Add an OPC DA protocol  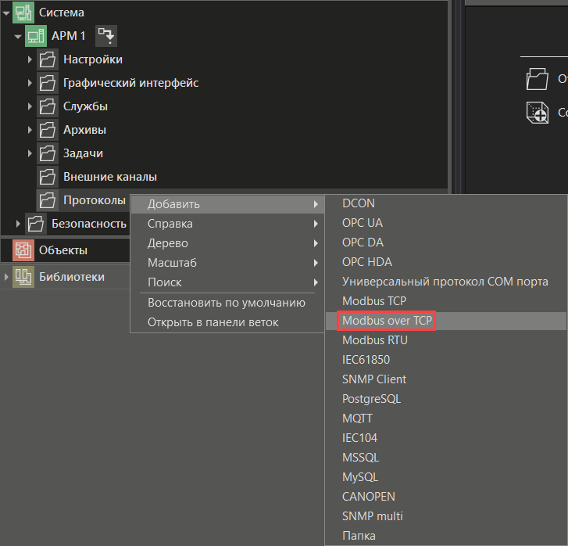point(446,242)
